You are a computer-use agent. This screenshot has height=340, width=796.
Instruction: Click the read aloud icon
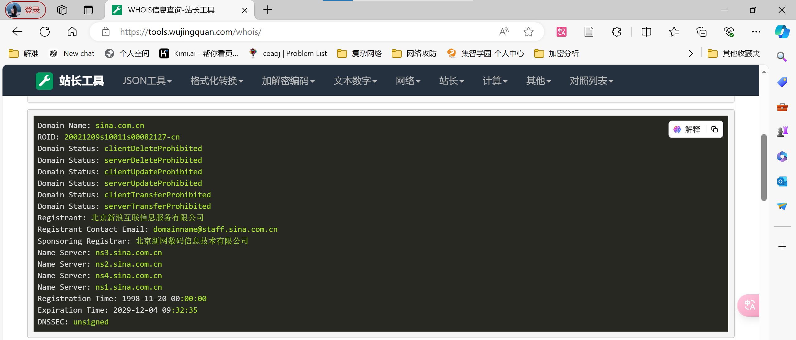click(x=504, y=32)
